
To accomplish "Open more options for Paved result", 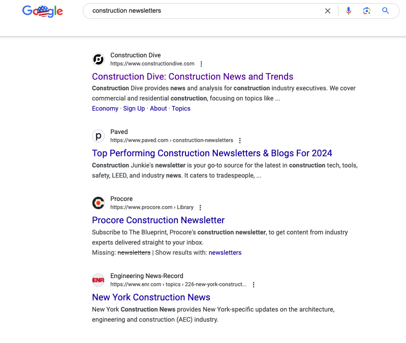I will point(240,141).
